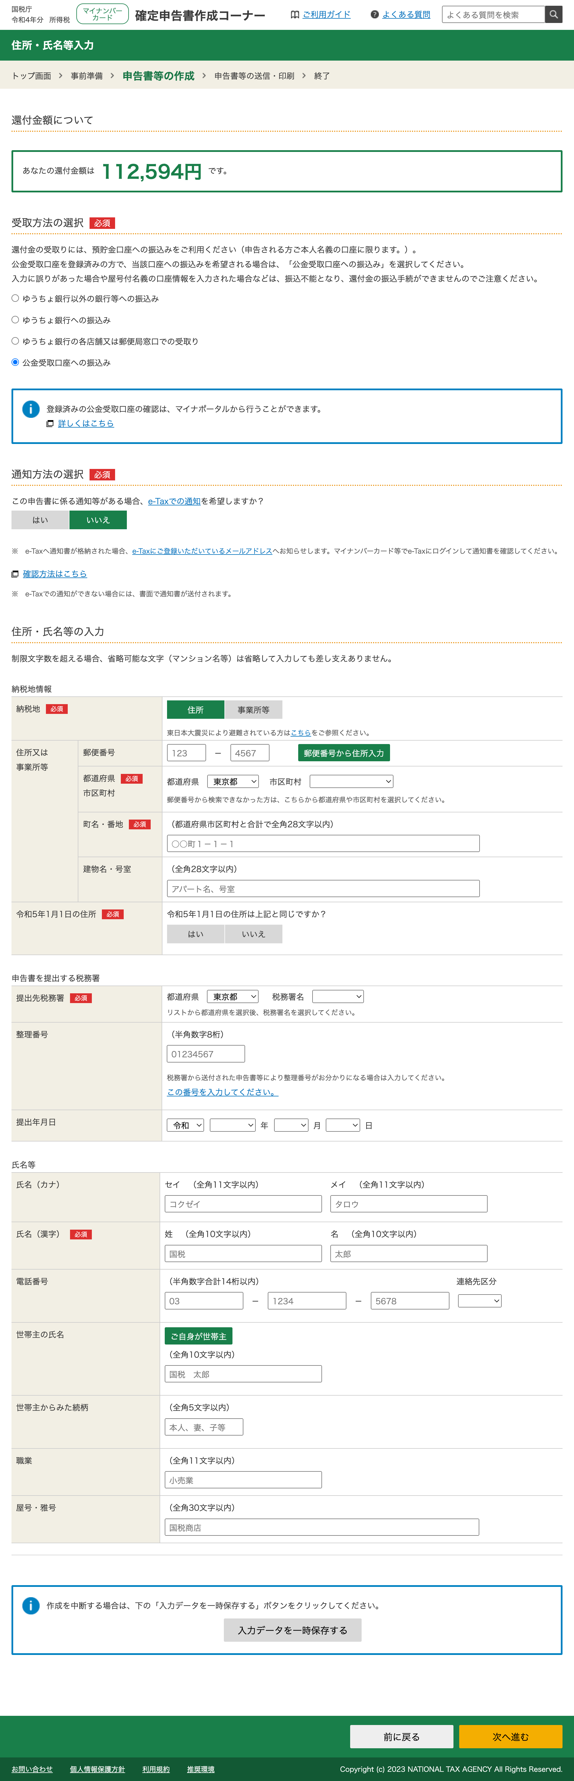Go to トップ画面 in breadcrumb
The image size is (574, 1781).
click(31, 76)
